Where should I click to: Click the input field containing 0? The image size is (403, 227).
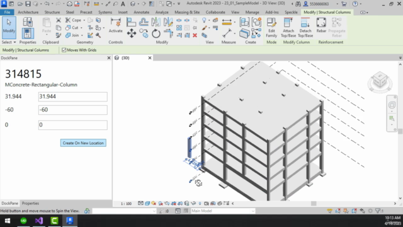73,125
